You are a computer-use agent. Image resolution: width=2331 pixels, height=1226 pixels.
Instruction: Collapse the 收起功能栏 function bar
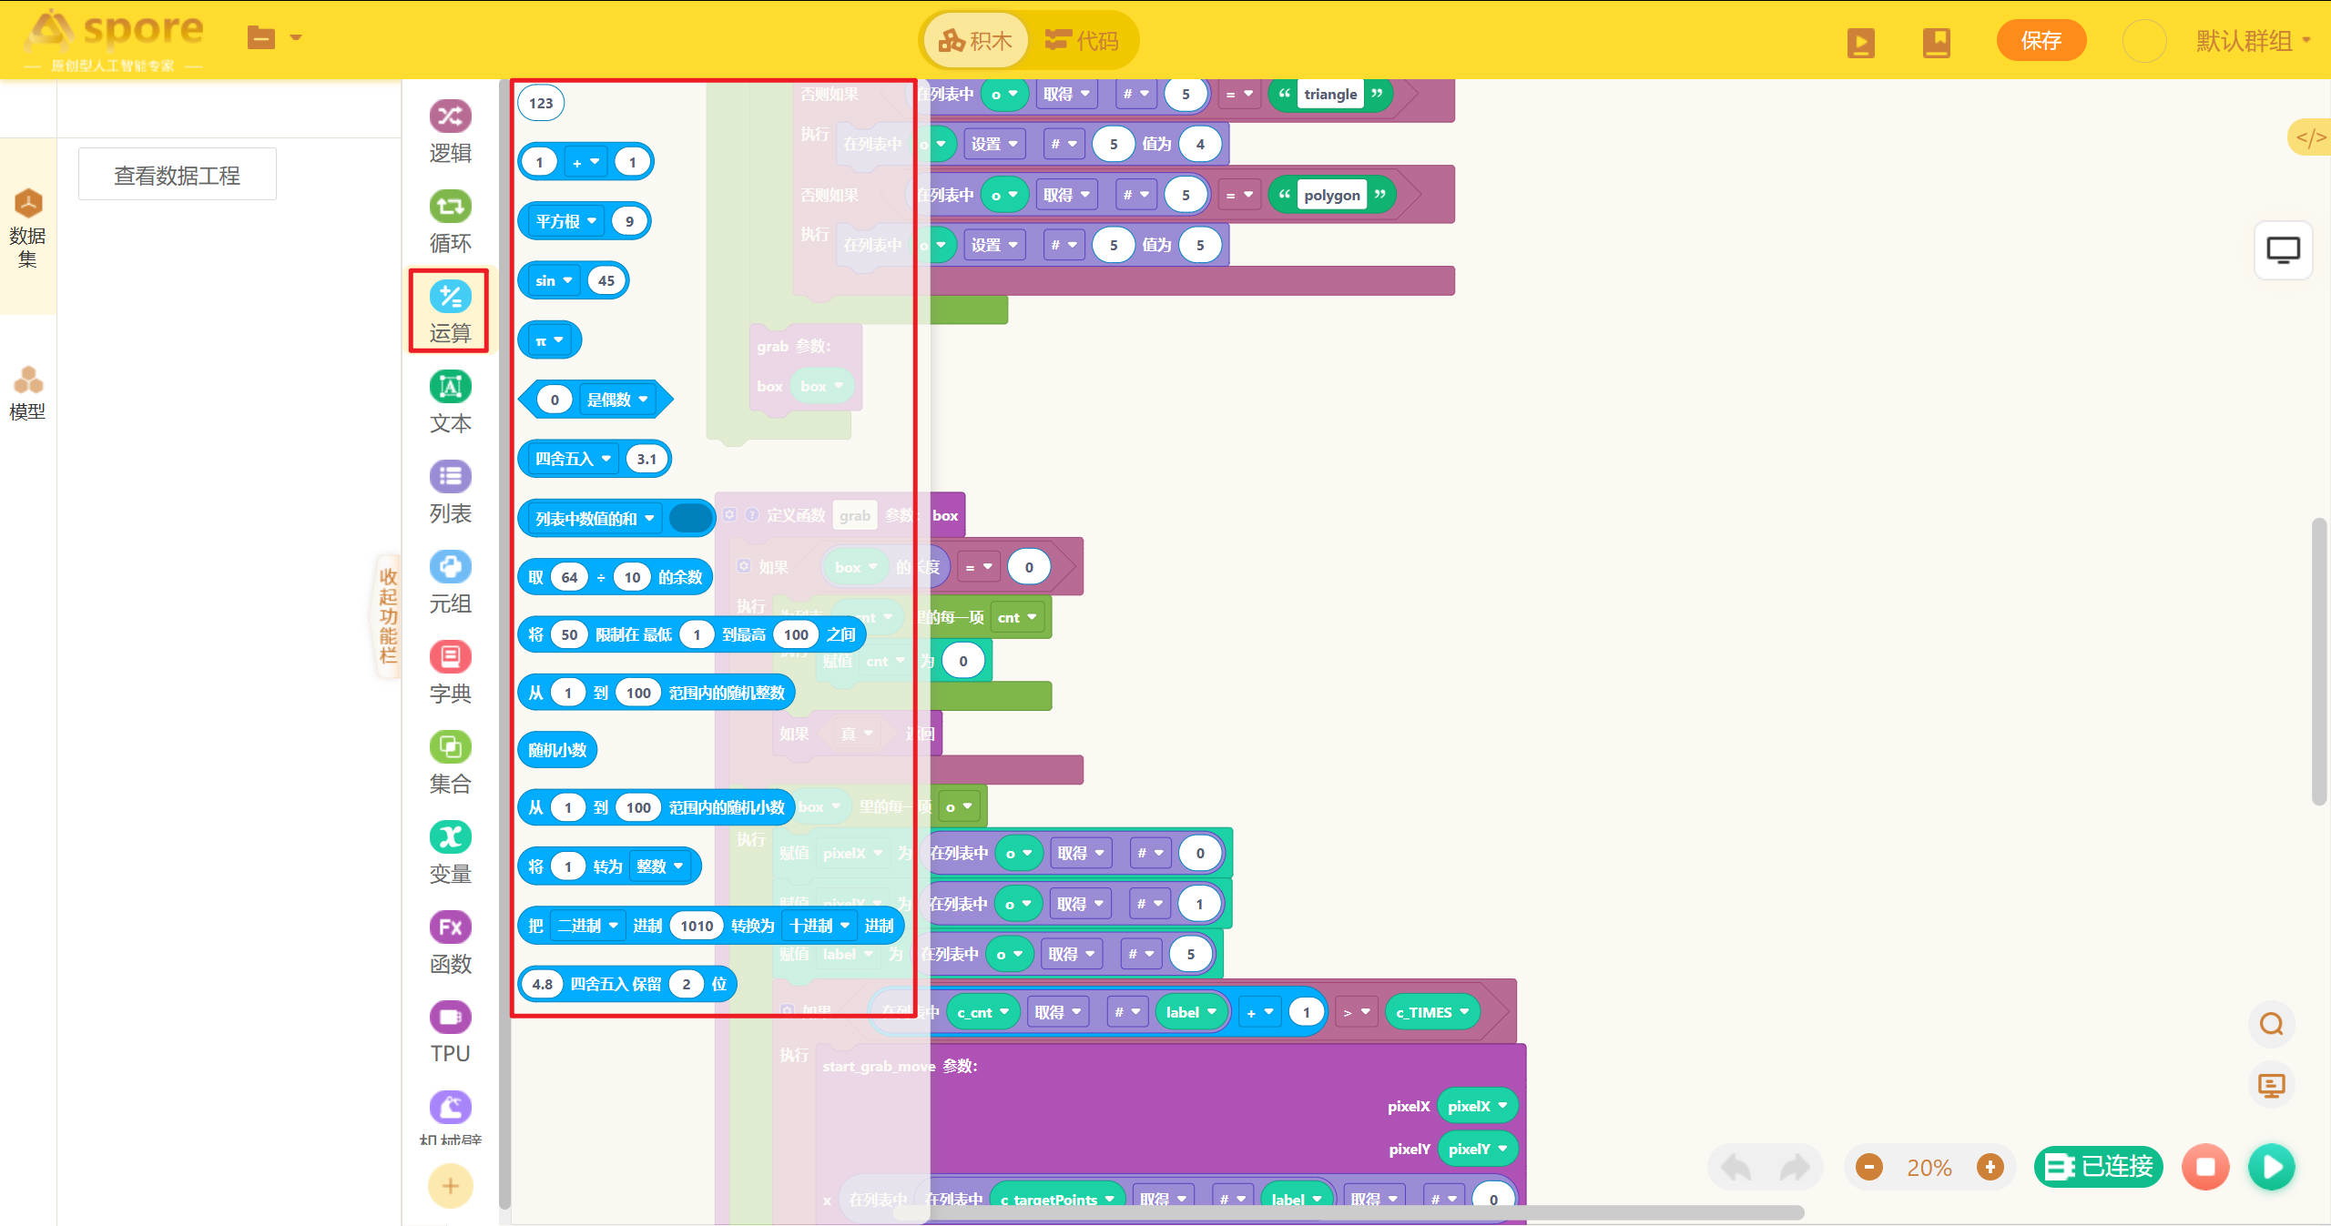click(389, 615)
